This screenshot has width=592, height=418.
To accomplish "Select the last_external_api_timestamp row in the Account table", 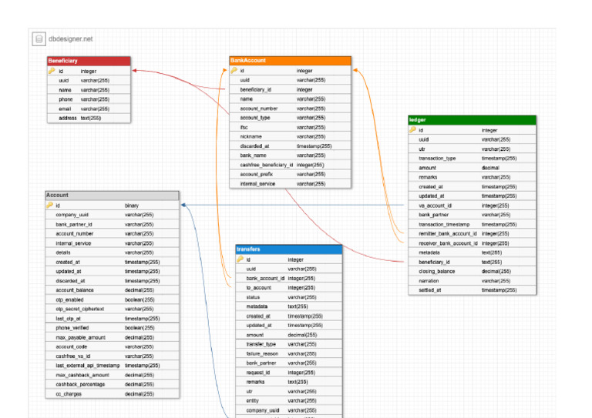I will coord(112,366).
